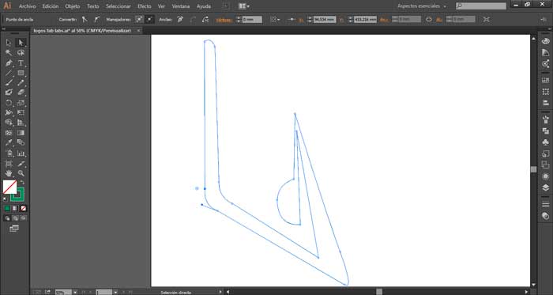Click the Fill color swatch (none)
The height and width of the screenshot is (295, 553).
point(9,187)
